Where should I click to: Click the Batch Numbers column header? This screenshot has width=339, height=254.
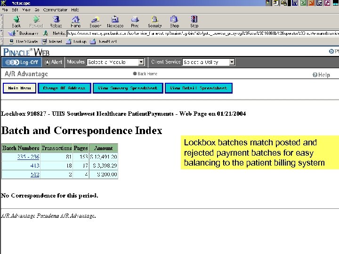click(21, 148)
